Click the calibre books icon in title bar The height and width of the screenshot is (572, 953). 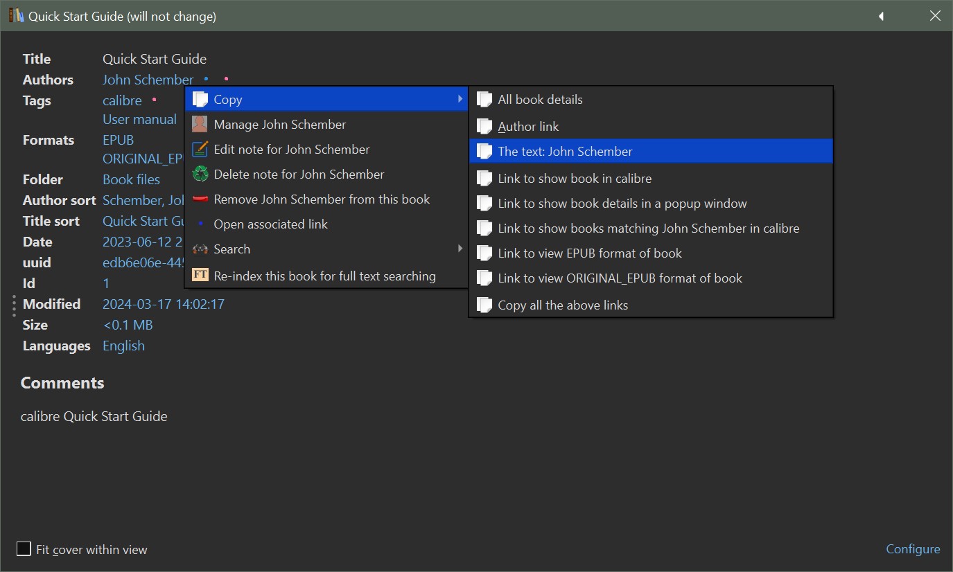[16, 16]
